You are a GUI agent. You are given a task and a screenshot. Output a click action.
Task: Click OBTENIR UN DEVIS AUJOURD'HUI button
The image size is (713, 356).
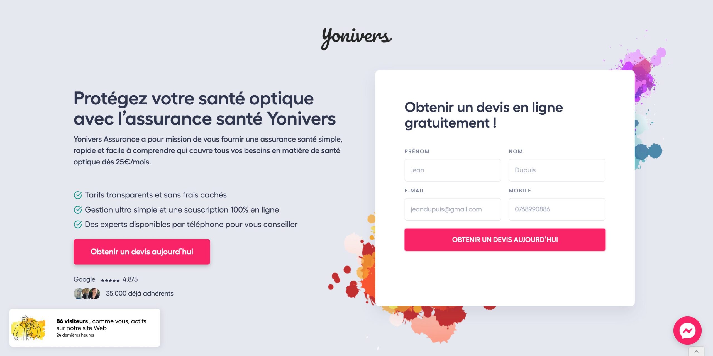[x=505, y=239]
